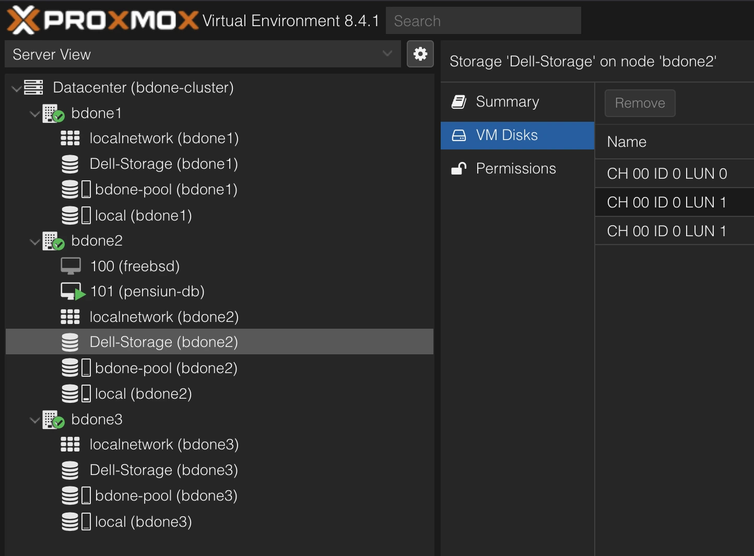
Task: Collapse the Datacenter tree node
Action: 17,88
